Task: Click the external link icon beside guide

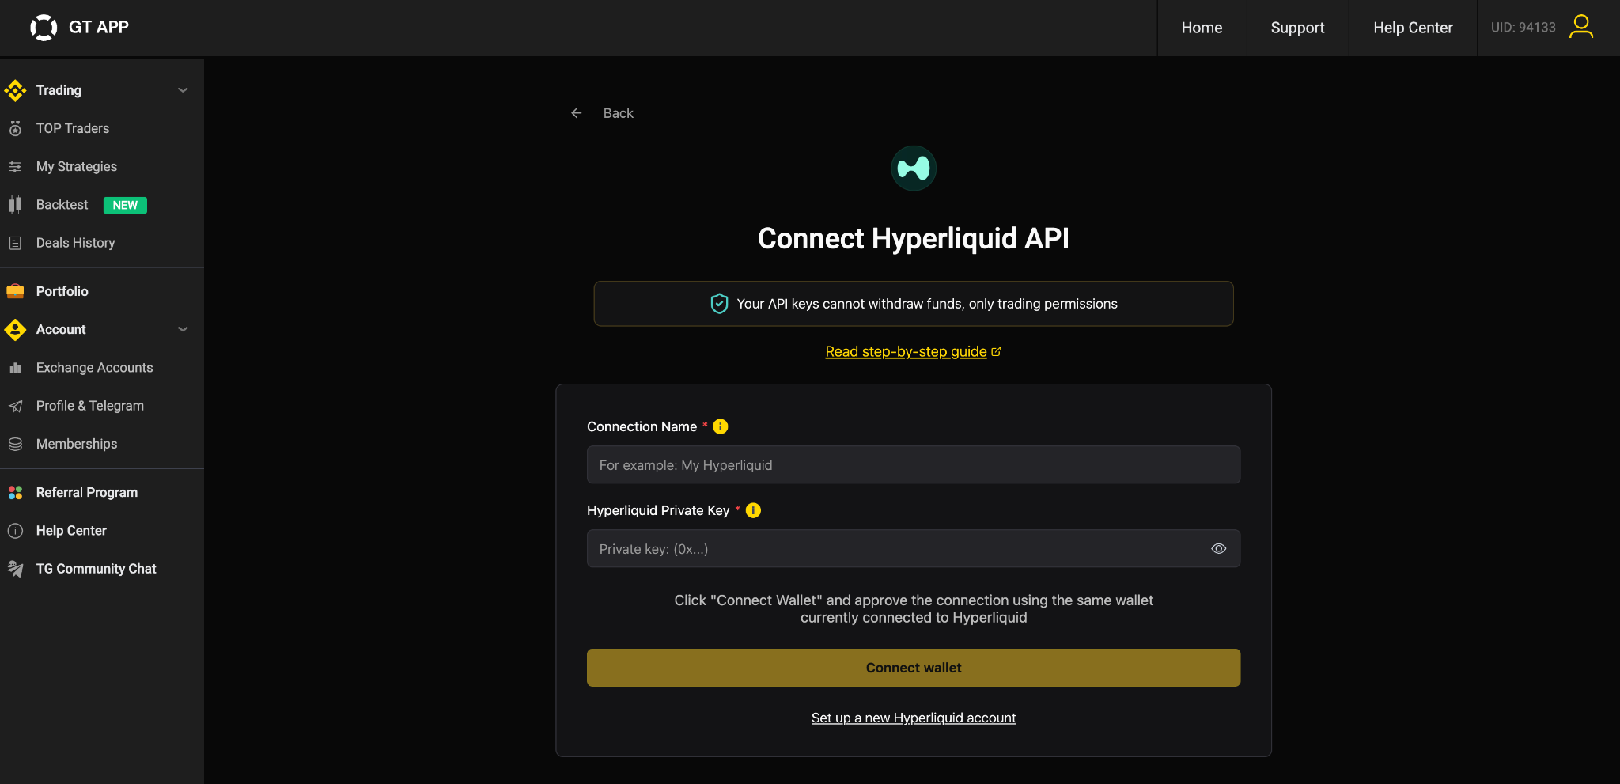Action: pyautogui.click(x=996, y=351)
